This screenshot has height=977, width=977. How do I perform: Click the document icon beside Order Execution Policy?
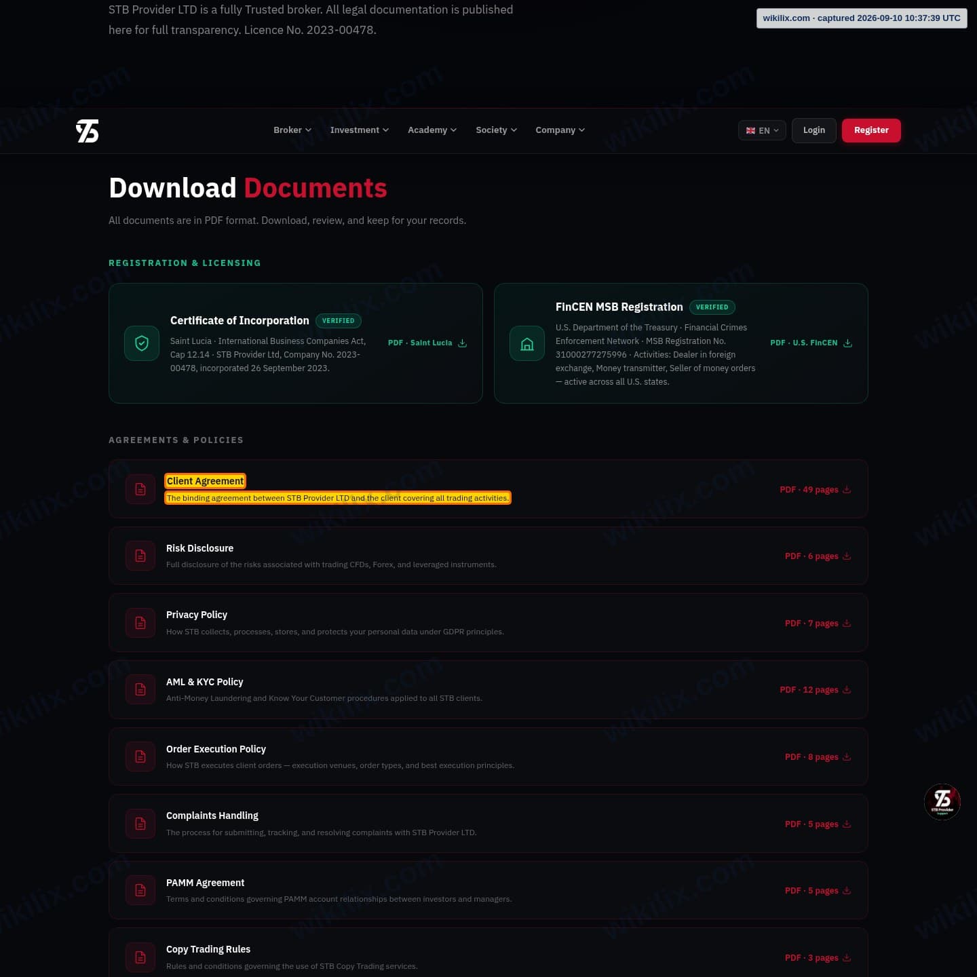point(140,756)
